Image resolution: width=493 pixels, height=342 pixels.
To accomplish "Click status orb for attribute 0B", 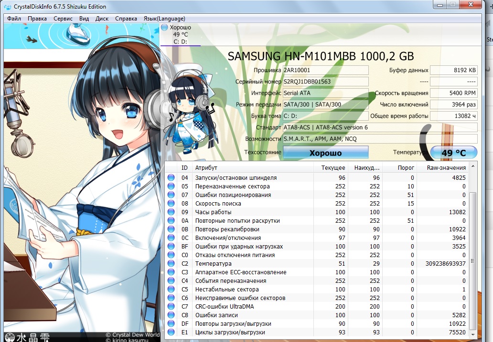I will click(x=171, y=229).
